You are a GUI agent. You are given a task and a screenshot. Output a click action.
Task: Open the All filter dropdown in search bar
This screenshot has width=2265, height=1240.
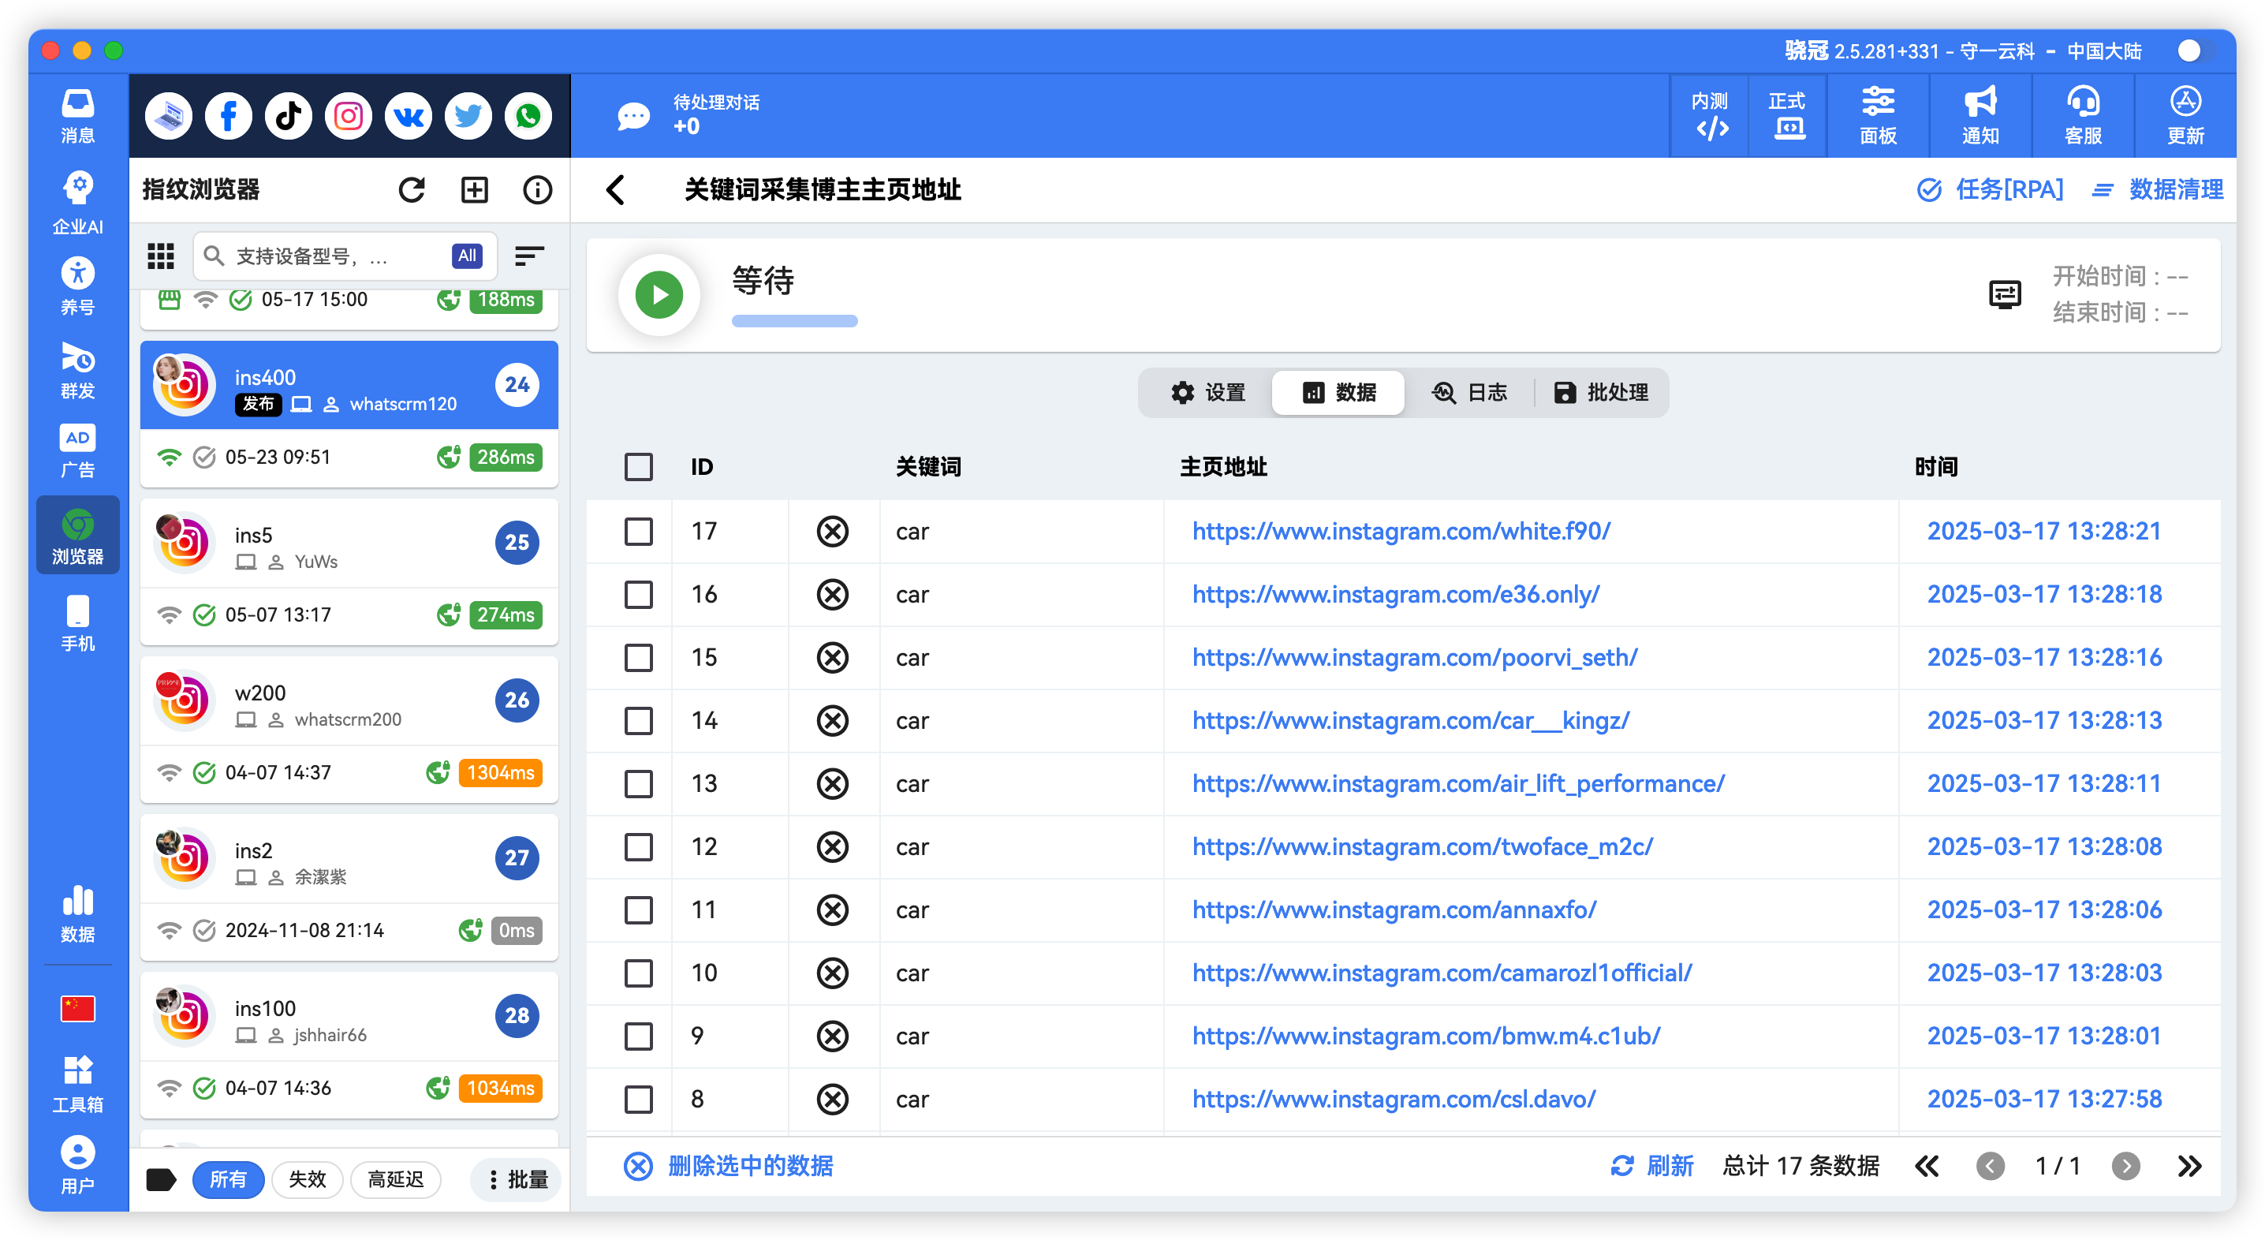click(466, 256)
